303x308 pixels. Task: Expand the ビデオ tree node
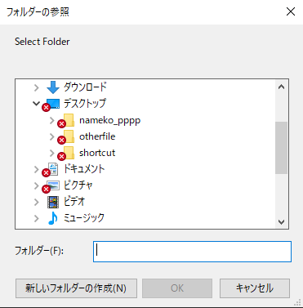click(x=37, y=202)
